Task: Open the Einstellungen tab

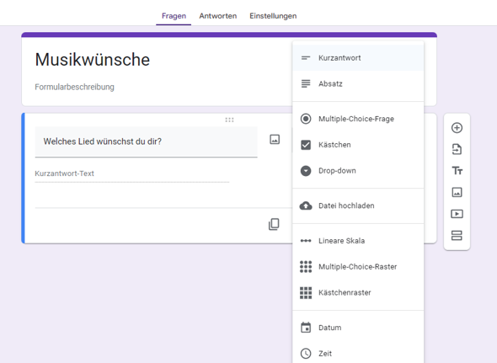Action: pos(273,16)
